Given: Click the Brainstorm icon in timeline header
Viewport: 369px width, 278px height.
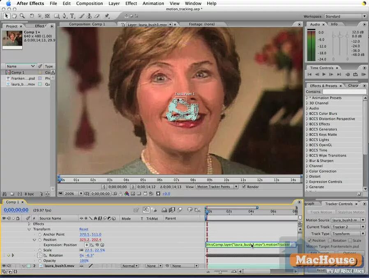Looking at the screenshot, I should tap(189, 210).
